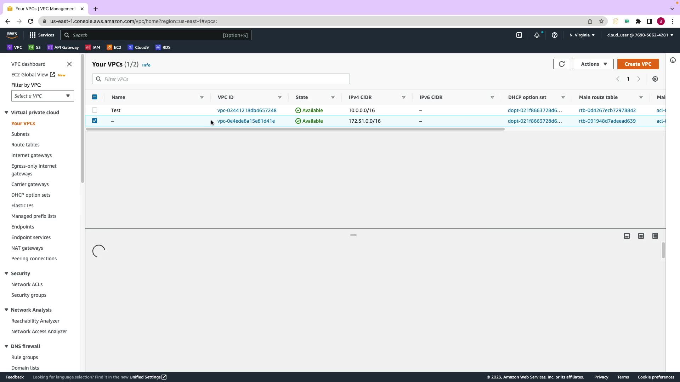Refresh the VPC list

click(561, 64)
